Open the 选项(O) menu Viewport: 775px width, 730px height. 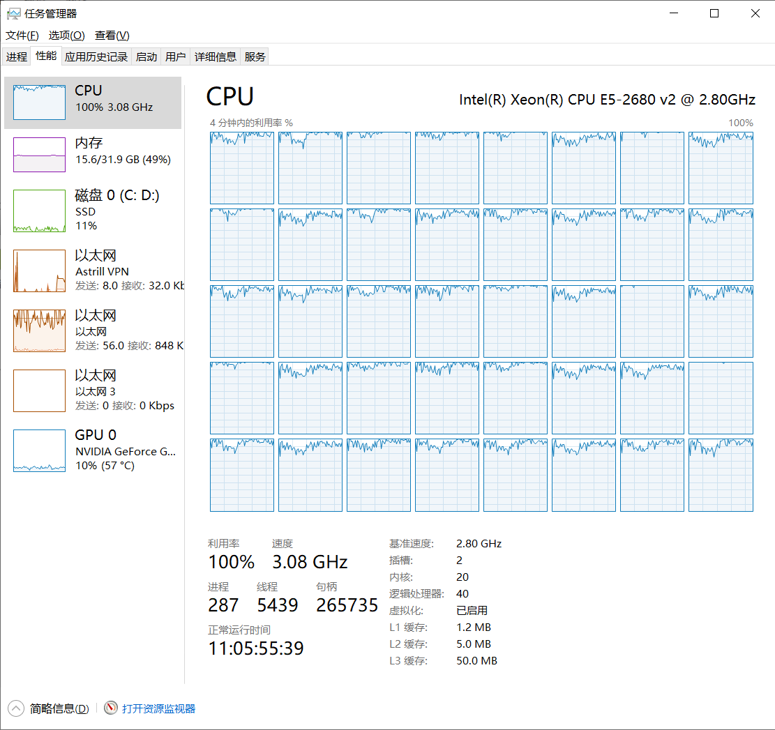(x=67, y=36)
